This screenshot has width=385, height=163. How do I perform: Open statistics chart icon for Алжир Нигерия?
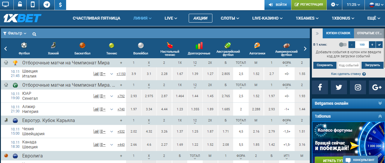tap(96, 109)
